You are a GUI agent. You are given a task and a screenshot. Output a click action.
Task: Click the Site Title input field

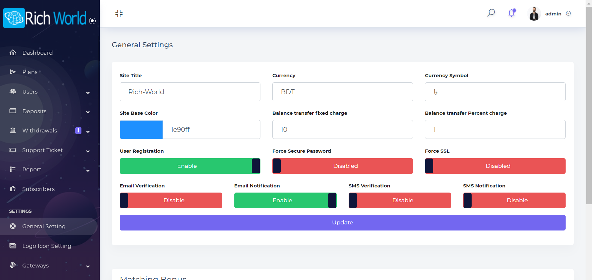(190, 92)
